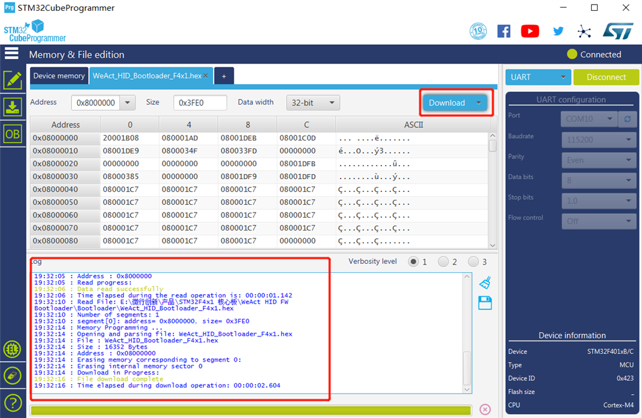Add a new tab with plus
The height and width of the screenshot is (418, 642).
coord(224,76)
